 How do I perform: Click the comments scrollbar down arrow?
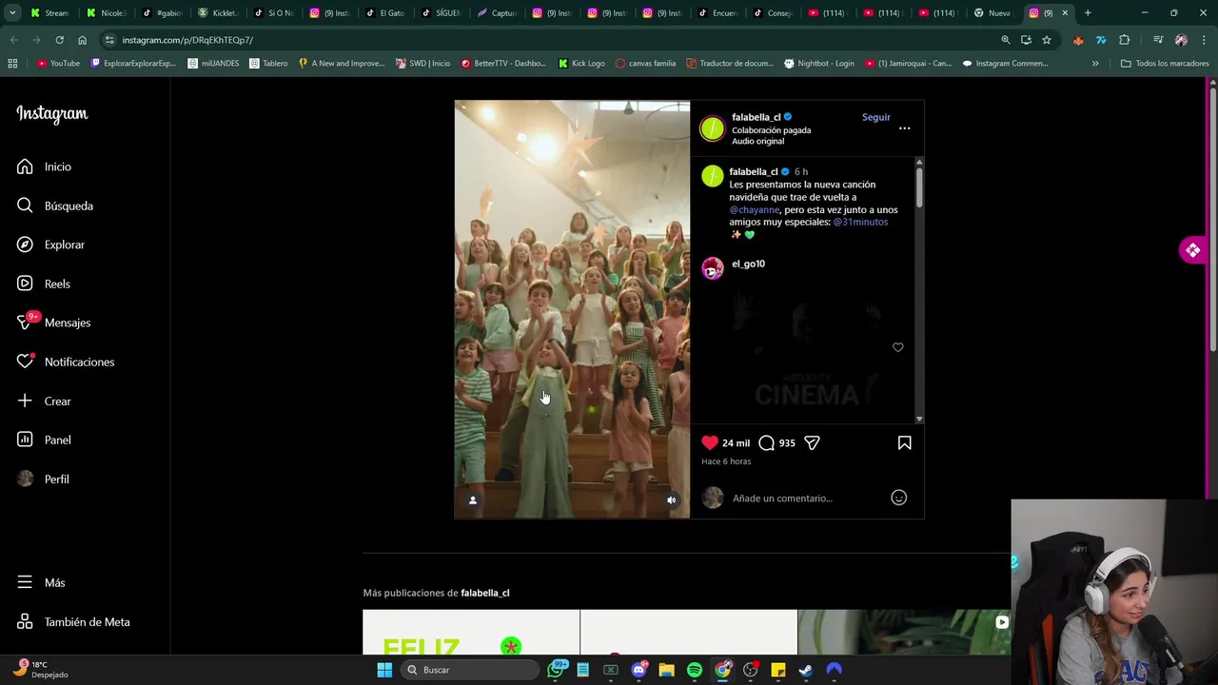tap(918, 419)
